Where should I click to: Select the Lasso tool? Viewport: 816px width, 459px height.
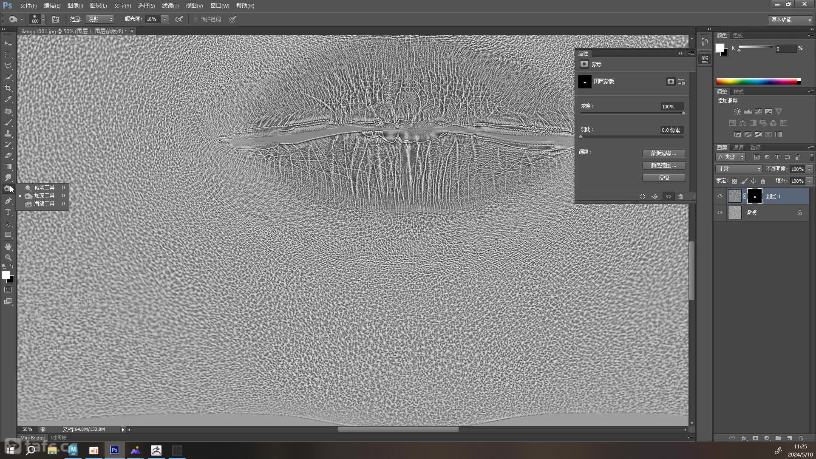(x=8, y=66)
